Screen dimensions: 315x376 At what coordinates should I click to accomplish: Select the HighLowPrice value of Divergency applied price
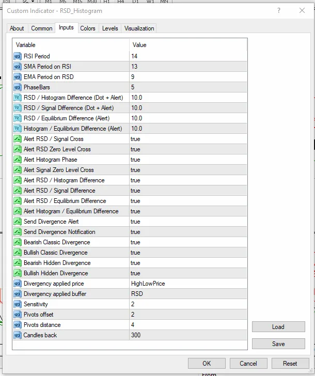tap(148, 284)
